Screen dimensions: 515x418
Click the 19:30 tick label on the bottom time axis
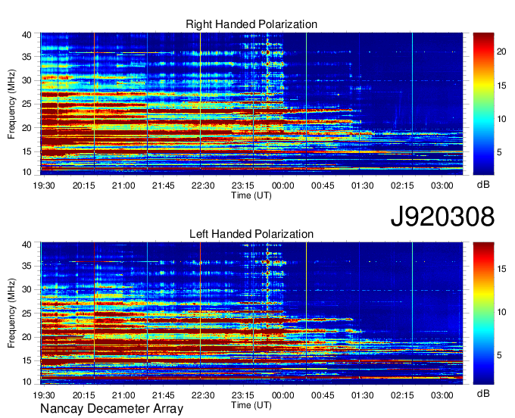coord(44,395)
